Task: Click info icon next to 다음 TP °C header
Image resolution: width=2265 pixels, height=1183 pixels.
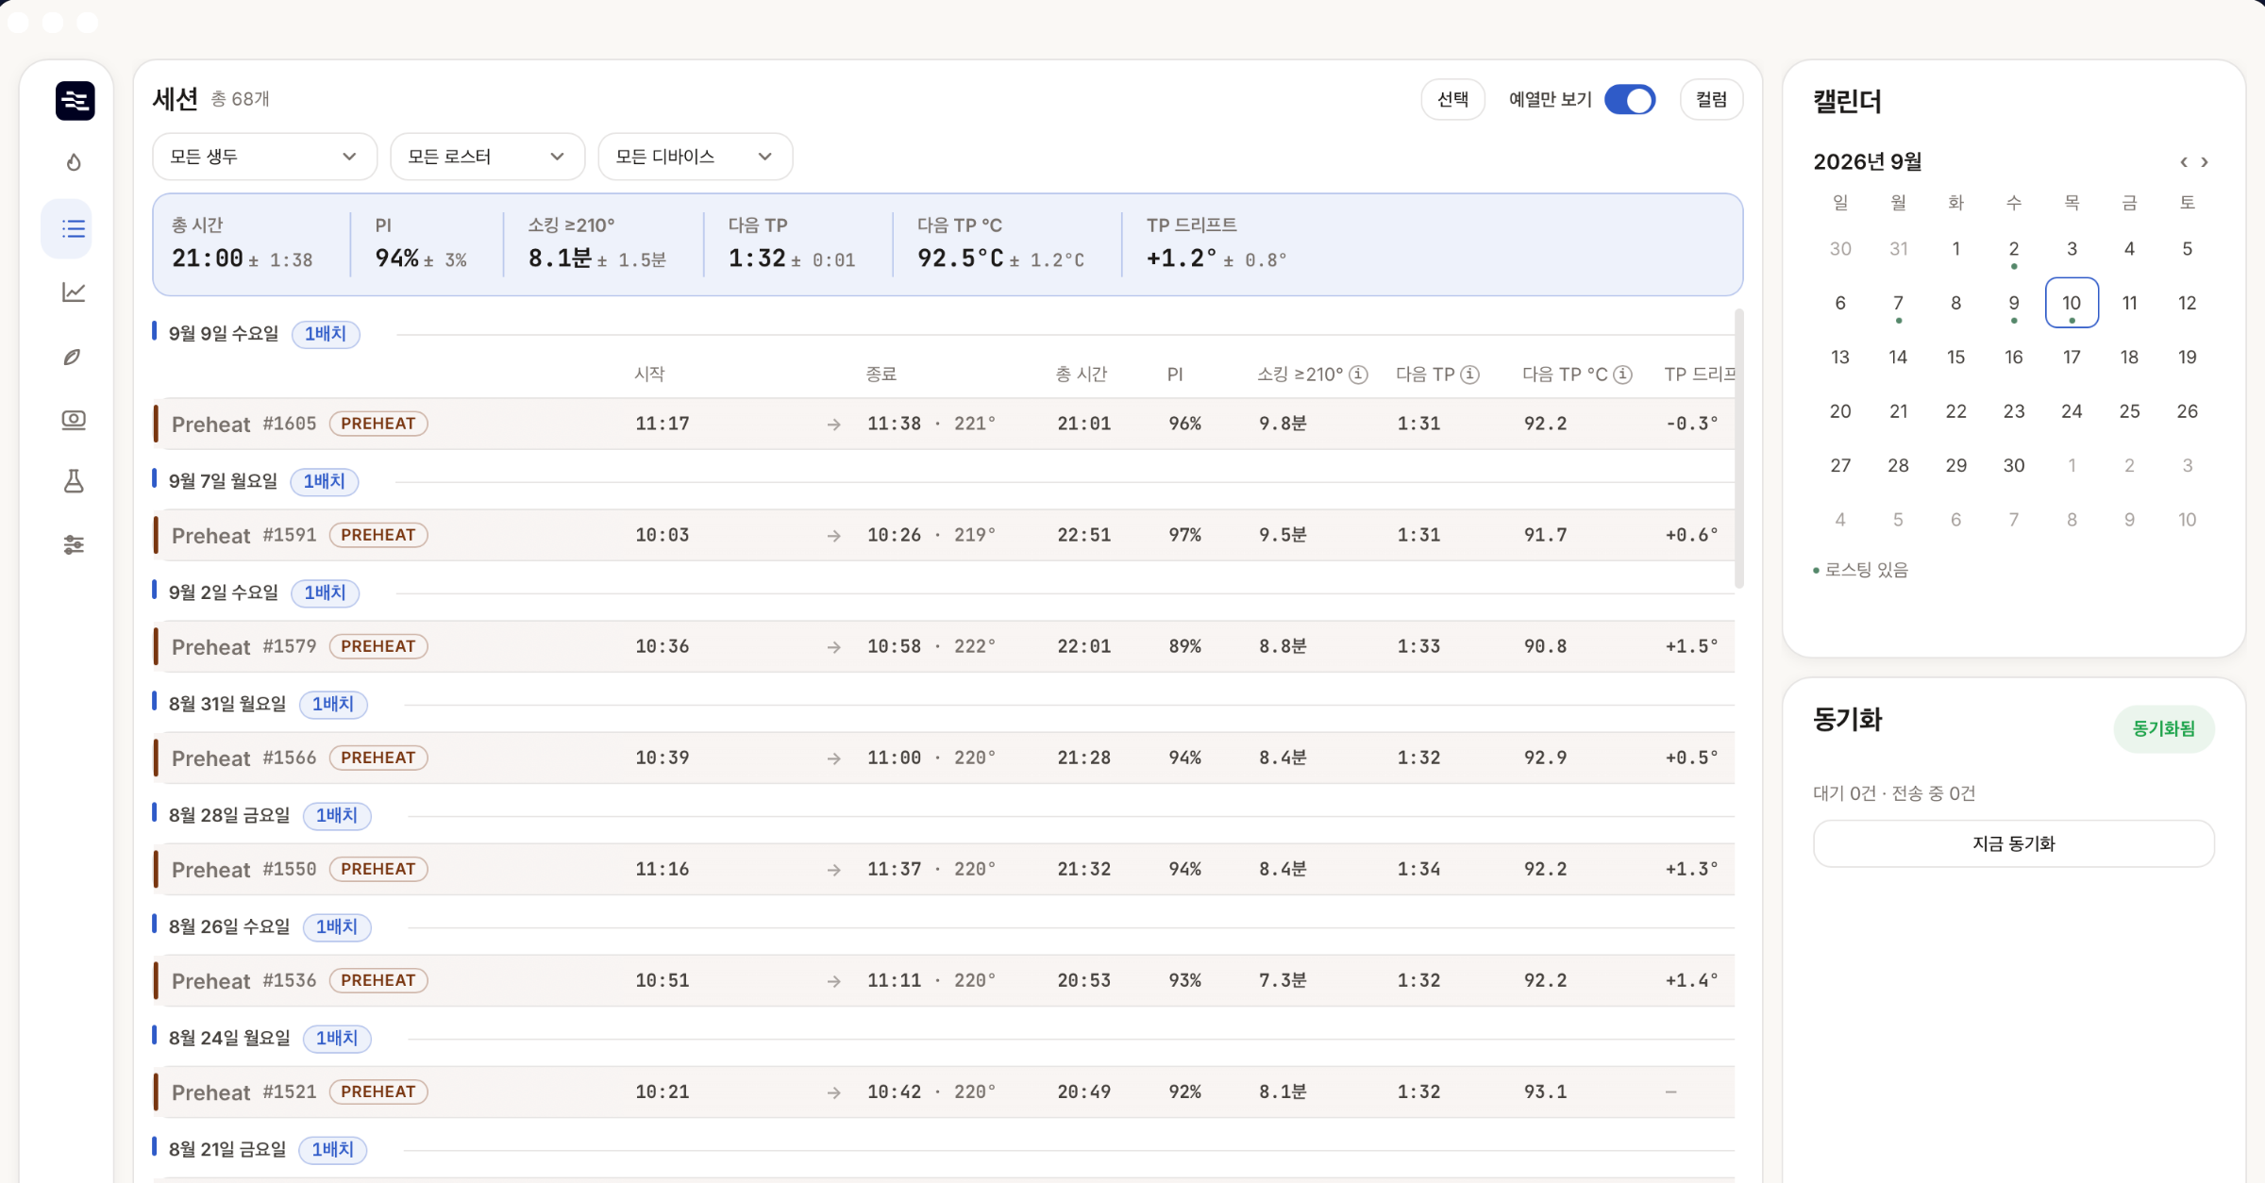Action: point(1623,375)
